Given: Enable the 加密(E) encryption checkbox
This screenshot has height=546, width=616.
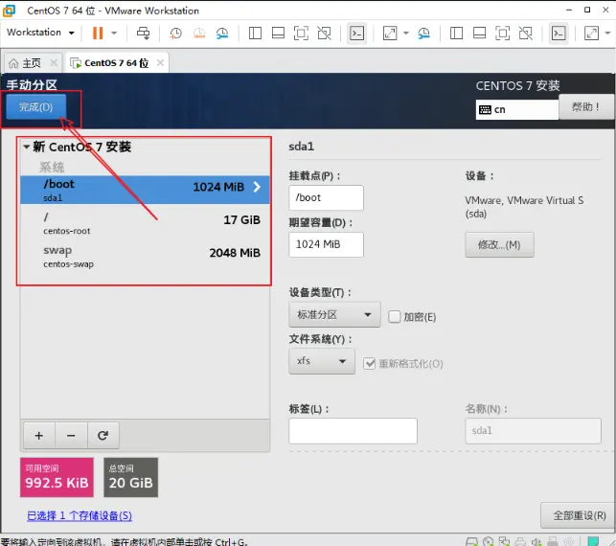Looking at the screenshot, I should 395,316.
